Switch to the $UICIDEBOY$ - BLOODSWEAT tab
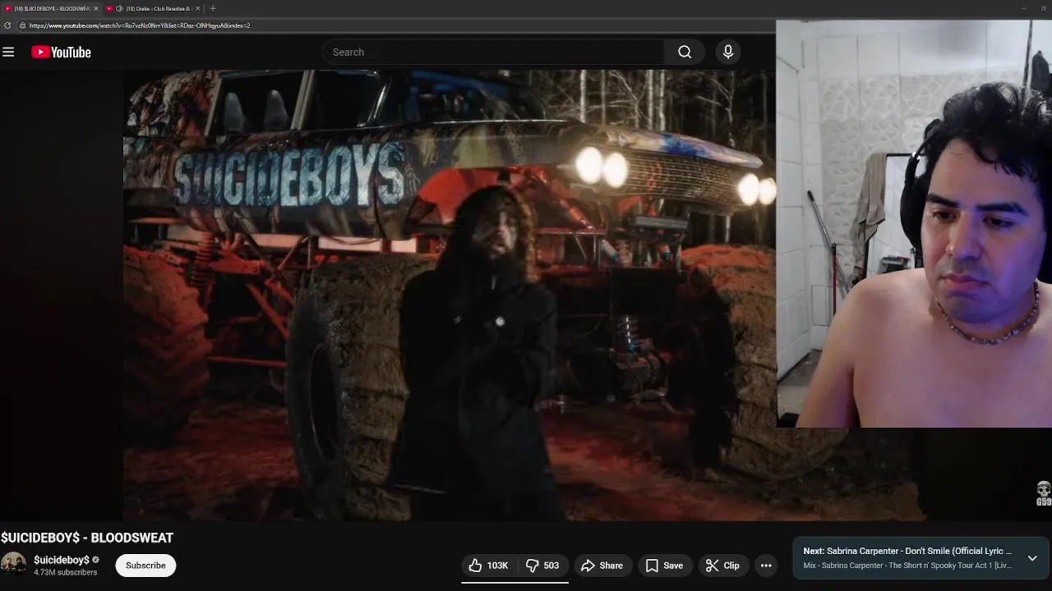The height and width of the screenshot is (591, 1052). click(x=52, y=8)
